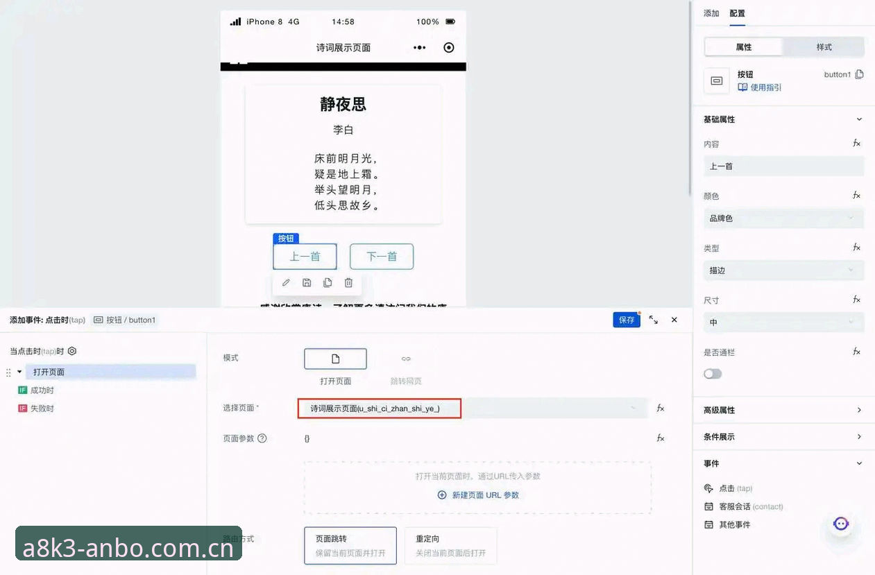This screenshot has height=575, width=875.
Task: Choose 重定向 routing method
Action: (x=450, y=545)
